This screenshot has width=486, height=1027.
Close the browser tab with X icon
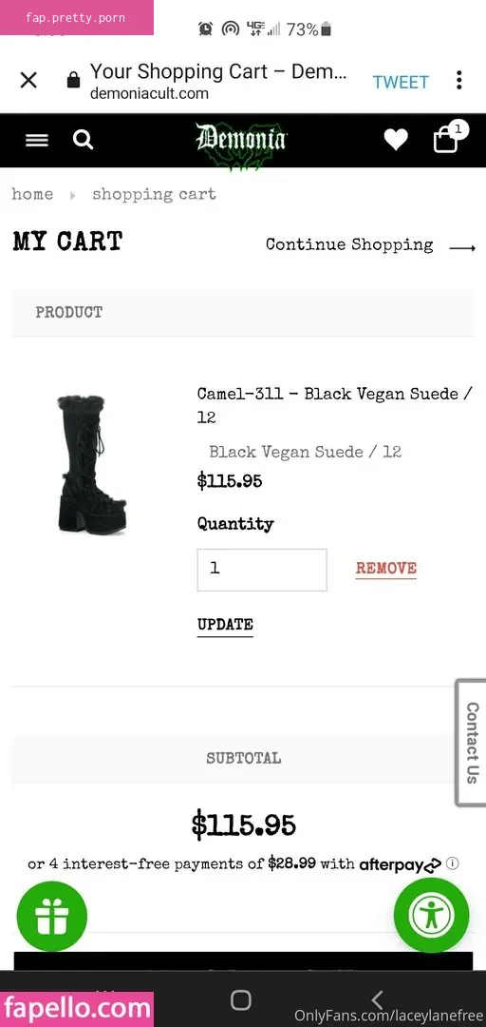point(28,81)
